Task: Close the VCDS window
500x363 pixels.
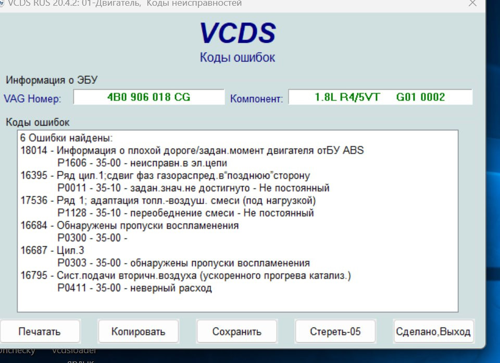Action: [472, 3]
